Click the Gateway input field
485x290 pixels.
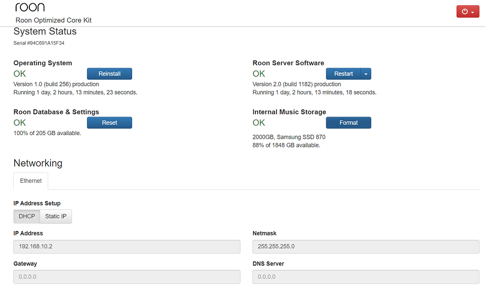pyautogui.click(x=126, y=277)
